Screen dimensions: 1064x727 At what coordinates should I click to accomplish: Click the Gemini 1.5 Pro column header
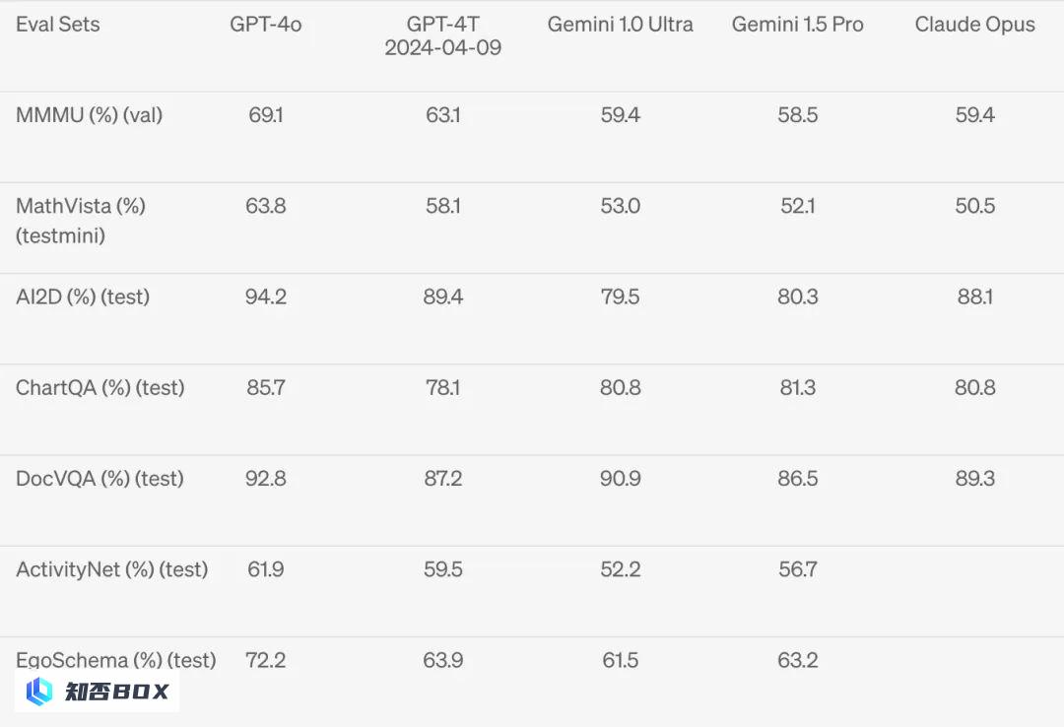[x=797, y=25]
